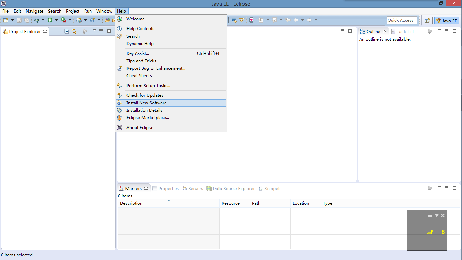Click the Debug bug icon in toolbar

pyautogui.click(x=37, y=20)
